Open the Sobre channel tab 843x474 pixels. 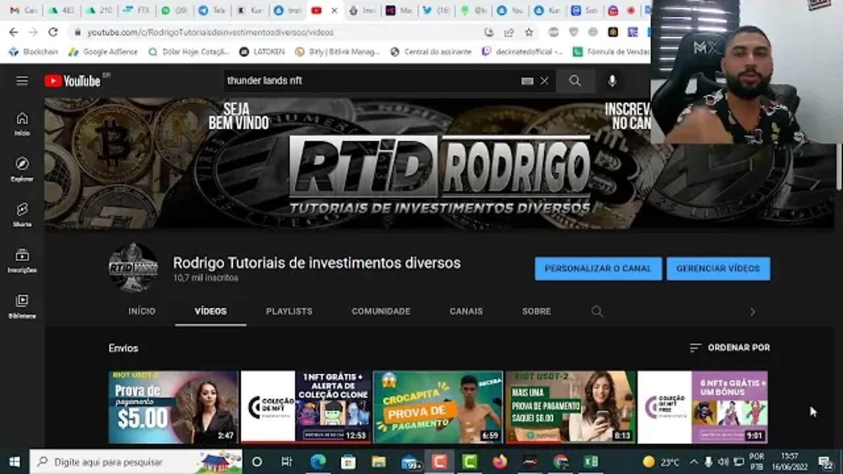[536, 311]
